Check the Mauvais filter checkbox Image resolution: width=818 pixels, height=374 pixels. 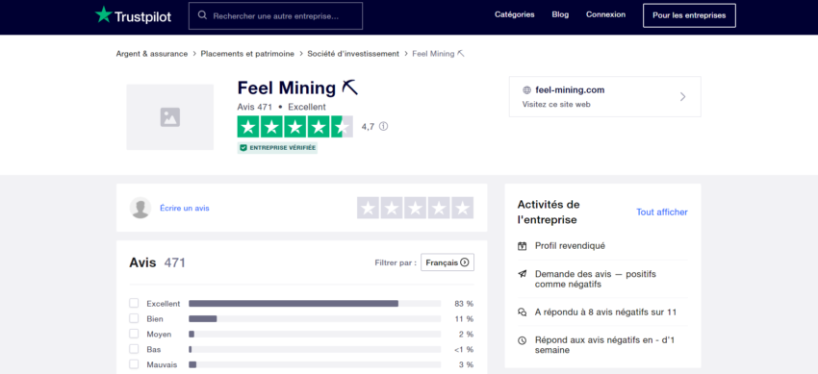(x=134, y=364)
